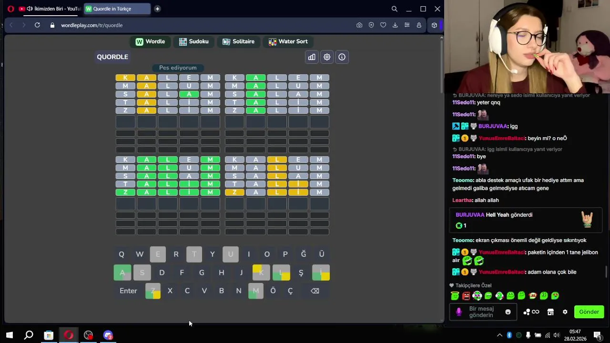610x343 pixels.
Task: Tap the Ğ key on game keyboard
Action: click(304, 254)
